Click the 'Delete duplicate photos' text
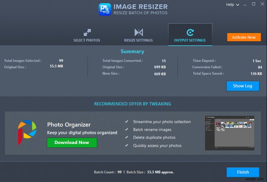Image resolution: width=267 pixels, height=182 pixels. pyautogui.click(x=154, y=137)
